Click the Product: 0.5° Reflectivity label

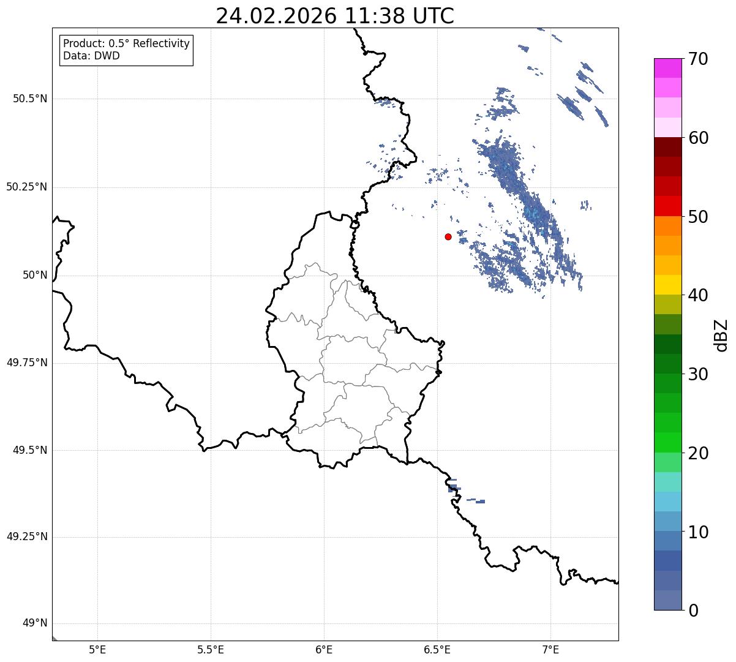(126, 44)
